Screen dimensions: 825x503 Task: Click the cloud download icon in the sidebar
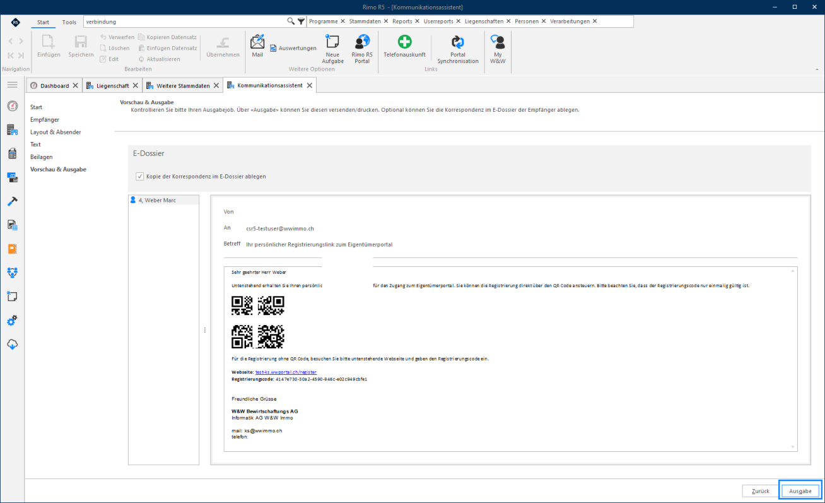tap(12, 345)
